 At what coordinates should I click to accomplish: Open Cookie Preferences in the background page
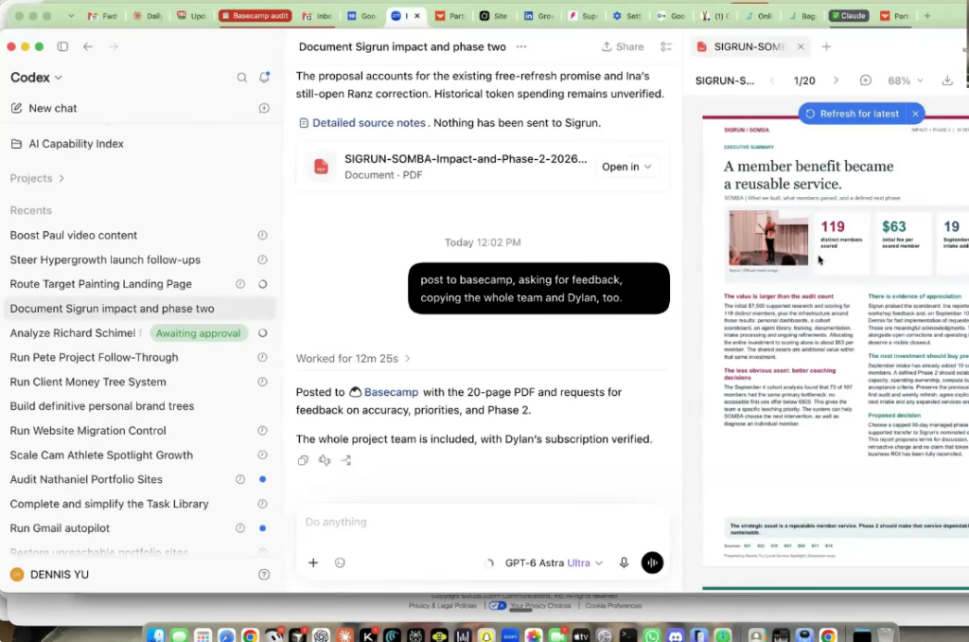(613, 605)
